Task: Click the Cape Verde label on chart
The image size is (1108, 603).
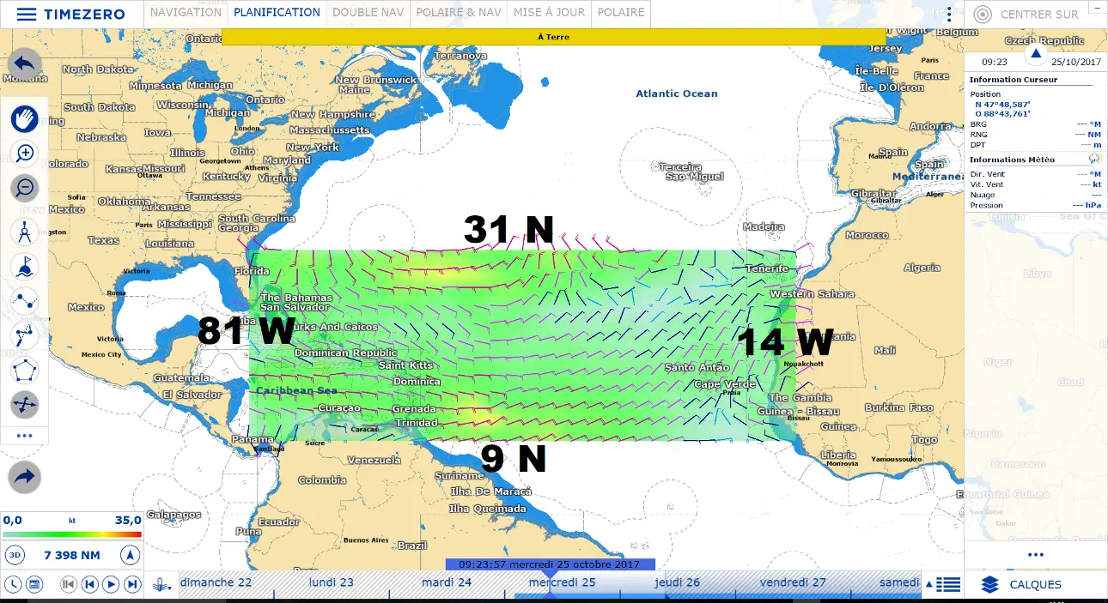Action: 725,384
